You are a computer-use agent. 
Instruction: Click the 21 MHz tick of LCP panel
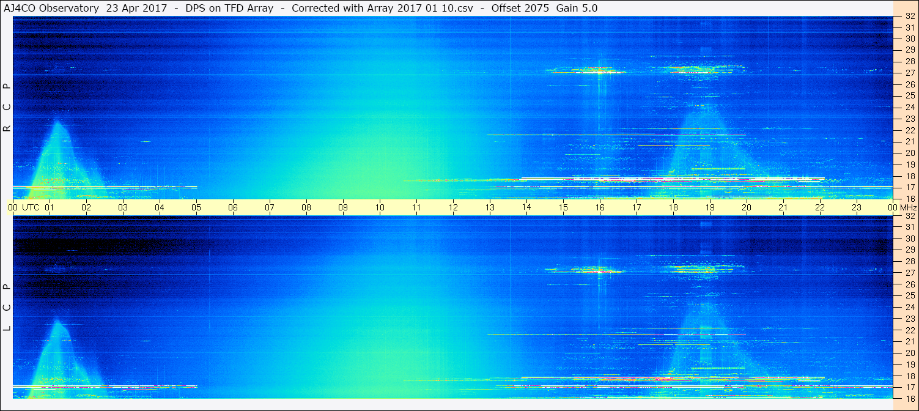point(909,341)
